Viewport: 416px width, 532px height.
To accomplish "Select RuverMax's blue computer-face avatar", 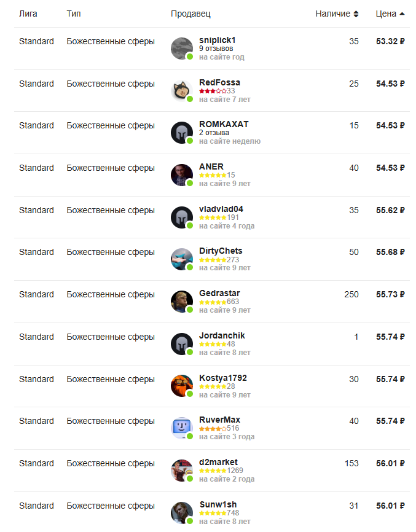I will tap(182, 428).
